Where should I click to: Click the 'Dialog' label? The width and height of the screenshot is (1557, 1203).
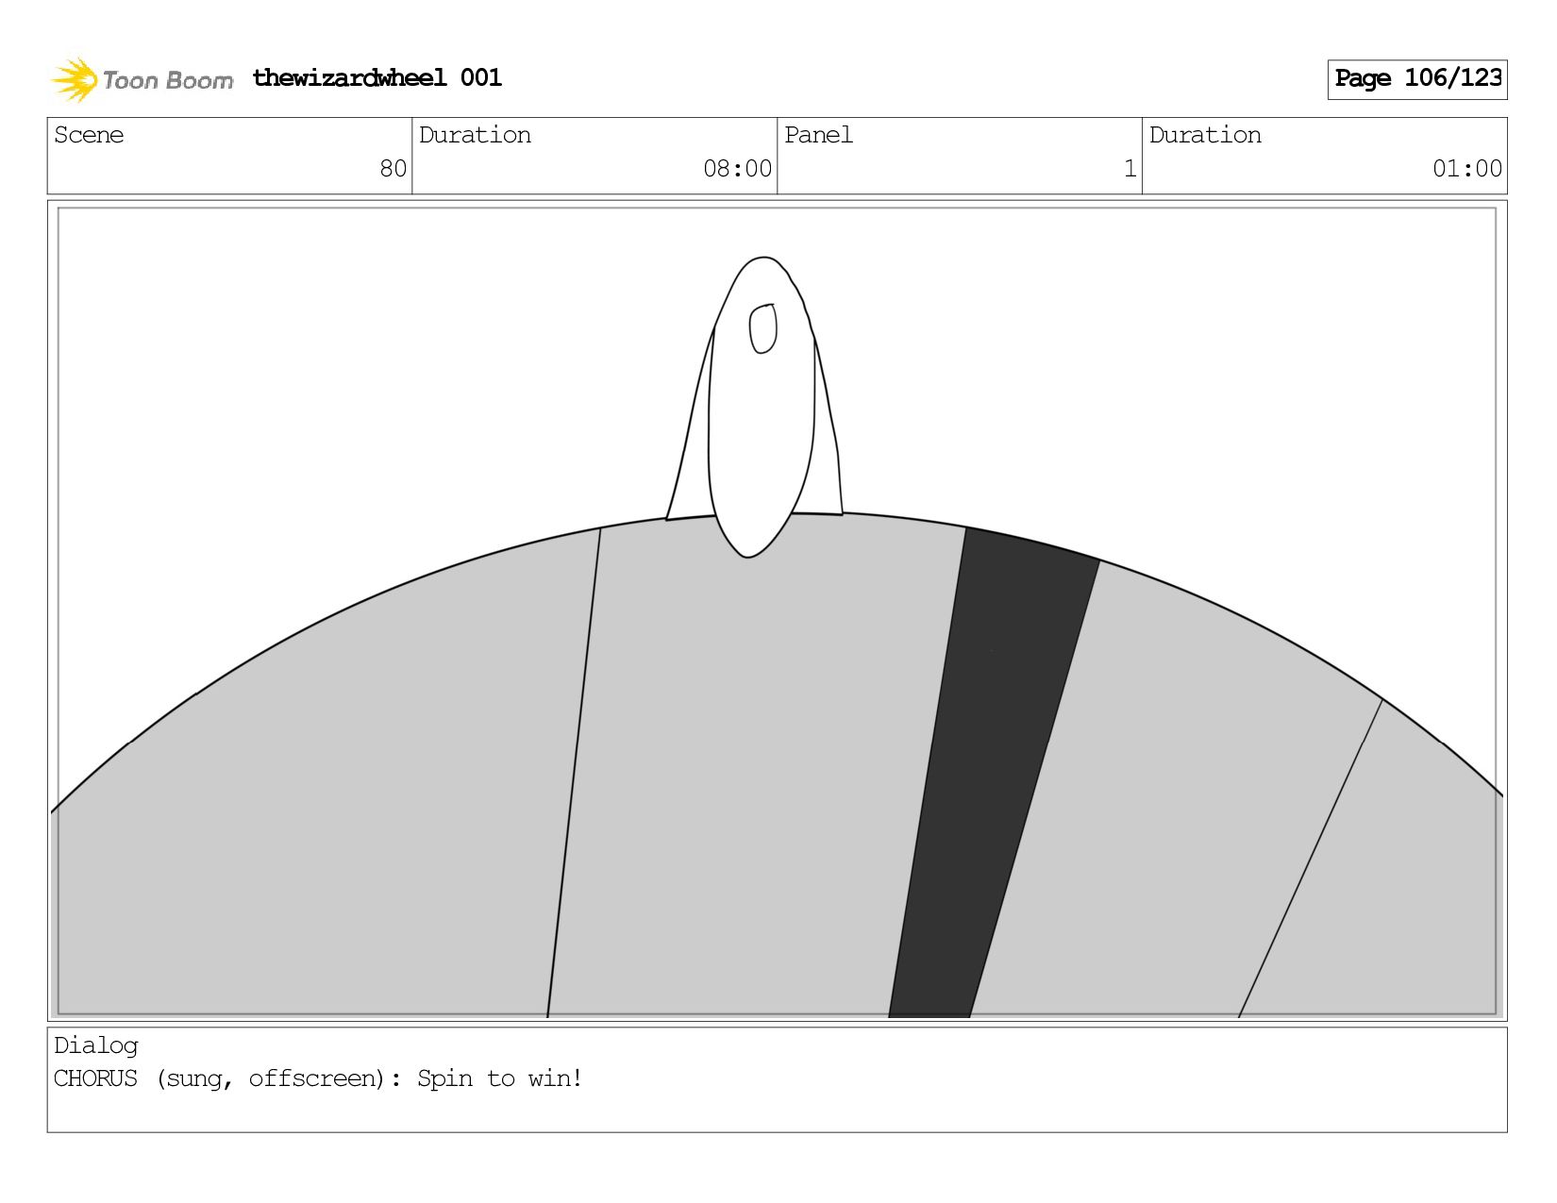(x=96, y=1045)
